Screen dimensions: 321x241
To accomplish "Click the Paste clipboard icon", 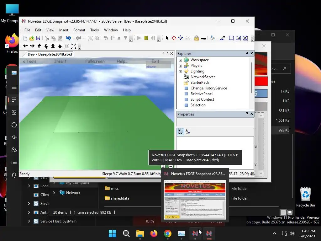I will pos(60,38).
